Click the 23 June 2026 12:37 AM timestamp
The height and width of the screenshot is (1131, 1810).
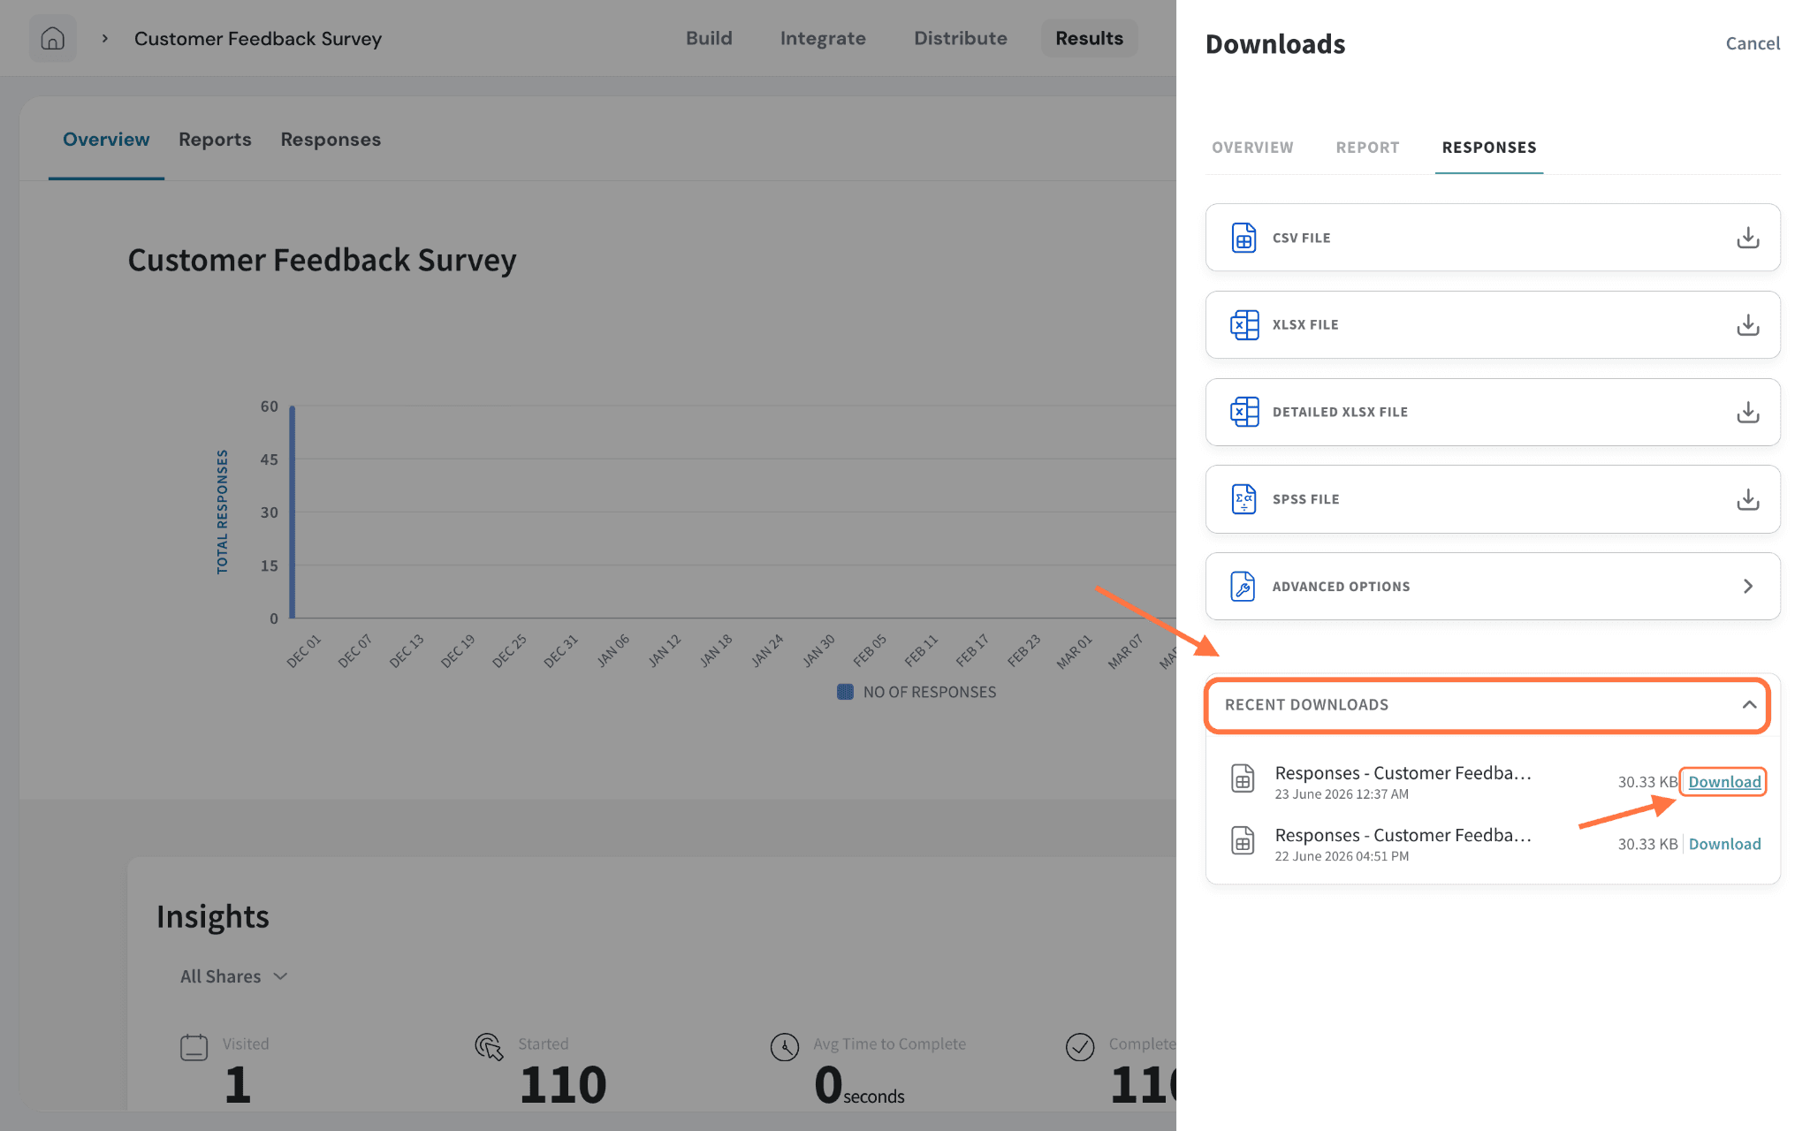(1342, 794)
